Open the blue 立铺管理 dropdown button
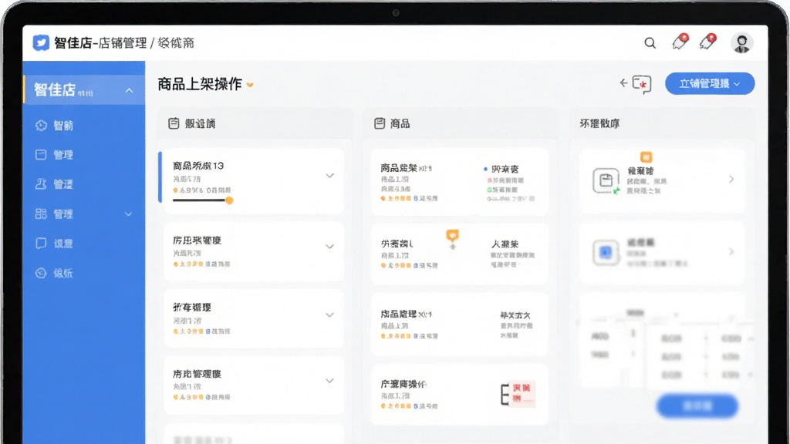Screen dimensions: 790x444 point(710,83)
